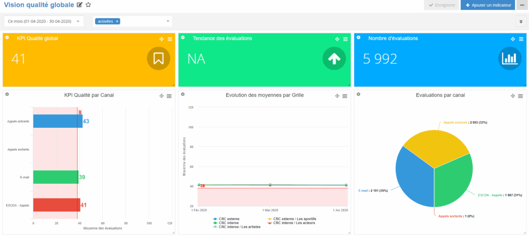Image resolution: width=529 pixels, height=236 pixels.
Task: Click move handle on Tendance des évaluations widget
Action: pos(337,39)
